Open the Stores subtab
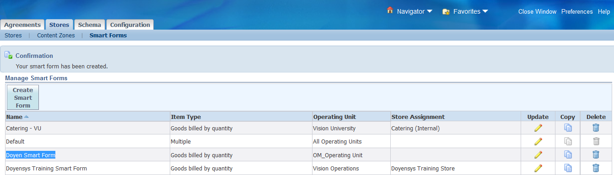 click(x=13, y=35)
